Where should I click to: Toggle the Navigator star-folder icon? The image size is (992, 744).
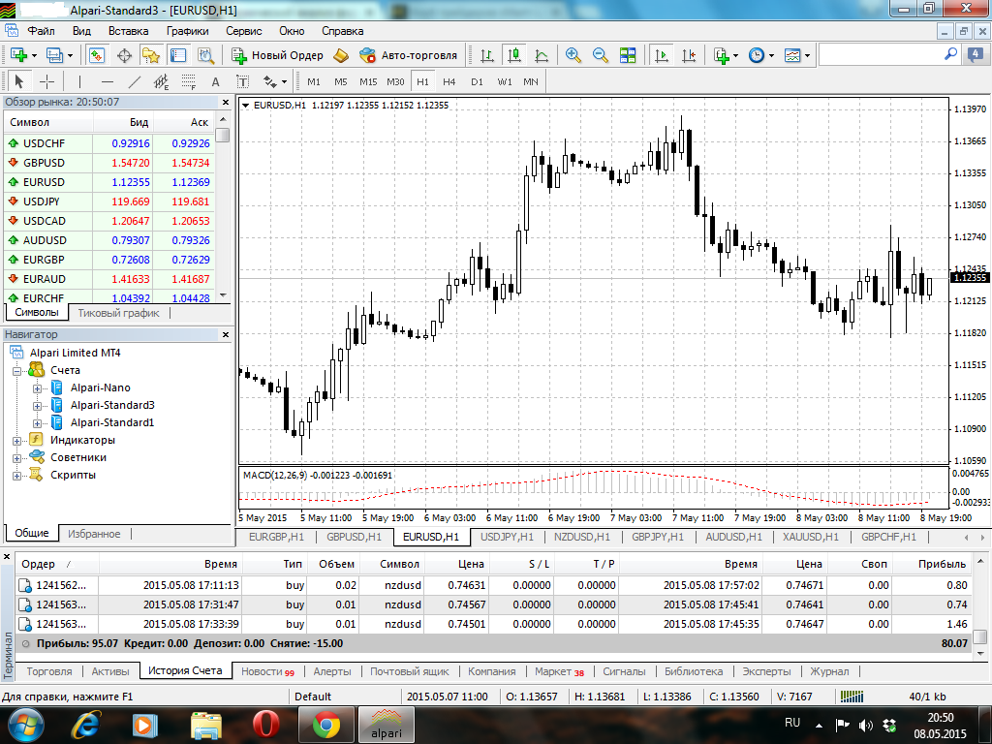[x=150, y=55]
